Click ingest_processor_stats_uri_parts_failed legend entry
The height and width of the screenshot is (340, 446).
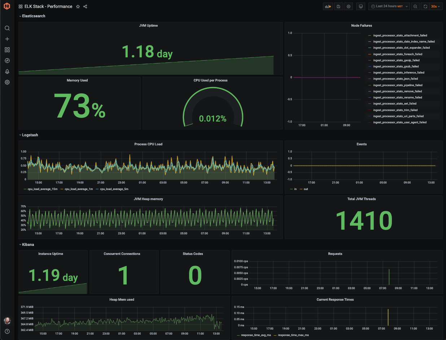398,116
